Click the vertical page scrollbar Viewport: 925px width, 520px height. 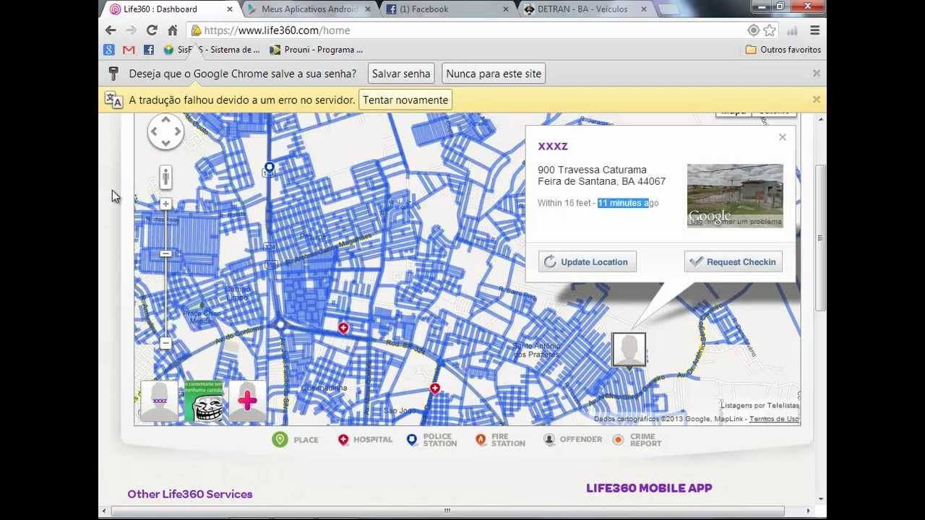[x=820, y=238]
